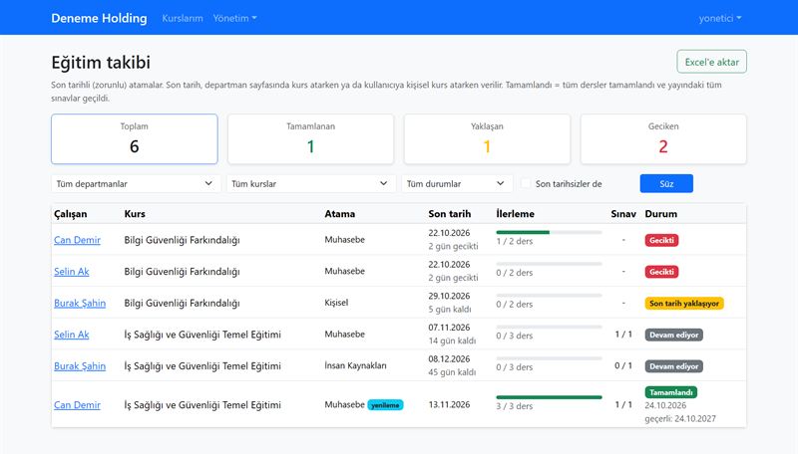
Task: Click the İnsan Kaynakları atama cell
Action: coord(355,365)
